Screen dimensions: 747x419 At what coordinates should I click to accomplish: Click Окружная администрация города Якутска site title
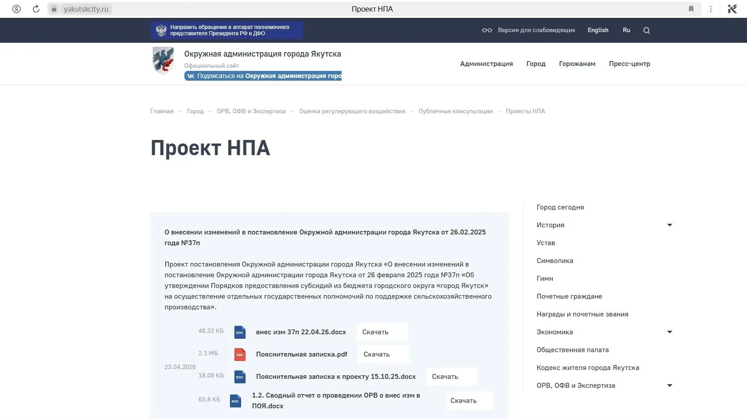pos(263,54)
